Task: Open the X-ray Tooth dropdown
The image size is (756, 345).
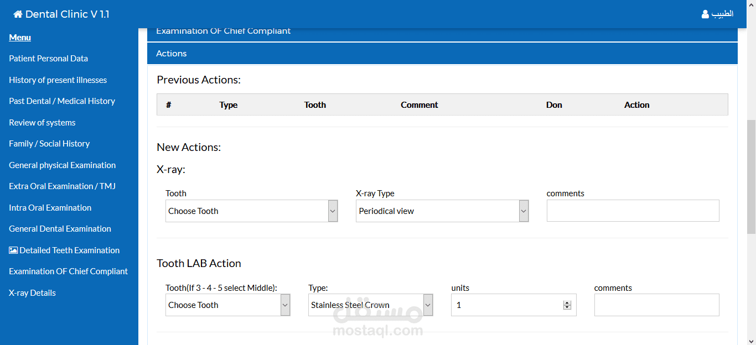Action: point(252,211)
